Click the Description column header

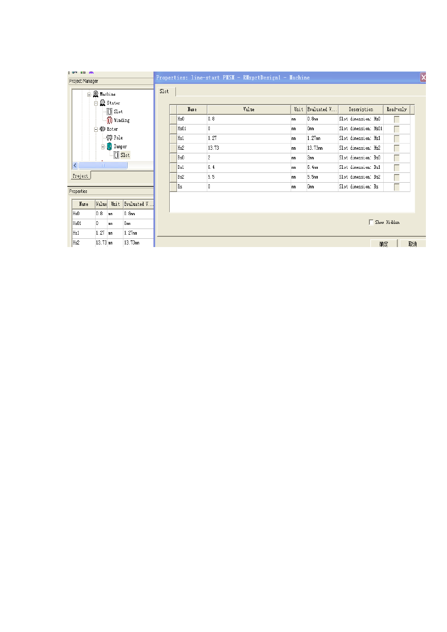[361, 110]
